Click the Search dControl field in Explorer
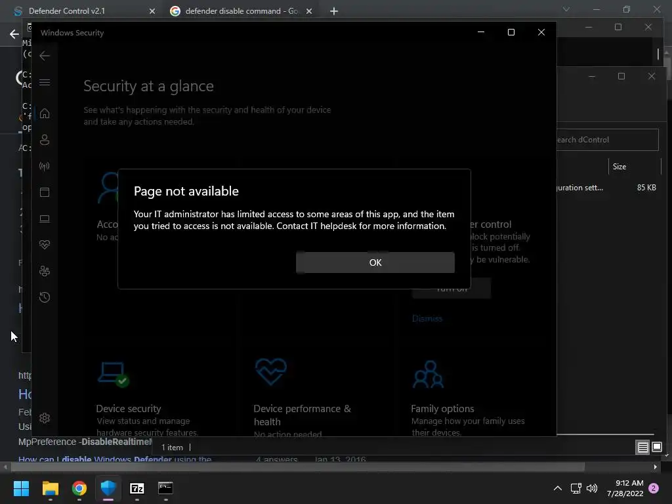The height and width of the screenshot is (504, 672). click(607, 140)
